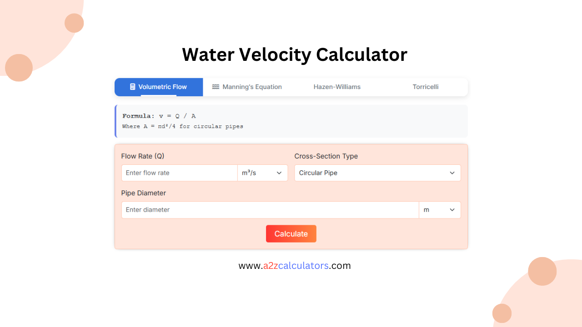
Task: Open the Cross-Section Type dropdown
Action: coord(377,173)
